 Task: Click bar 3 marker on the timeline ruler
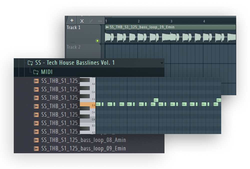(x=171, y=21)
